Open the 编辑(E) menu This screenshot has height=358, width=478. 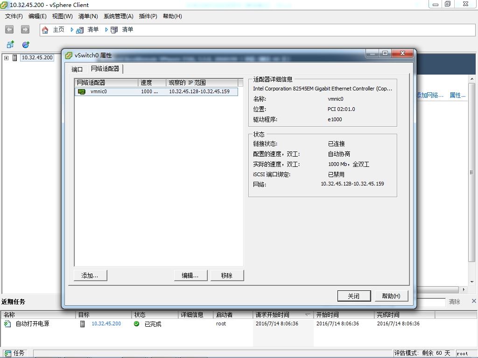coord(37,16)
